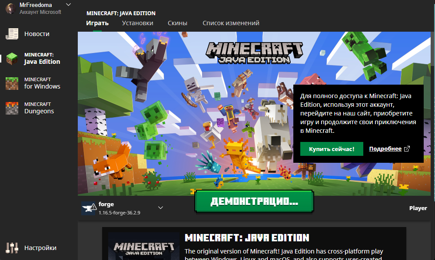435x260 pixels.
Task: Switch to the Играть tab
Action: 97,23
